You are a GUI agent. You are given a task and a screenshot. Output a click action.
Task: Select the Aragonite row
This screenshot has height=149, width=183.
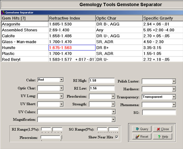(x=25, y=24)
